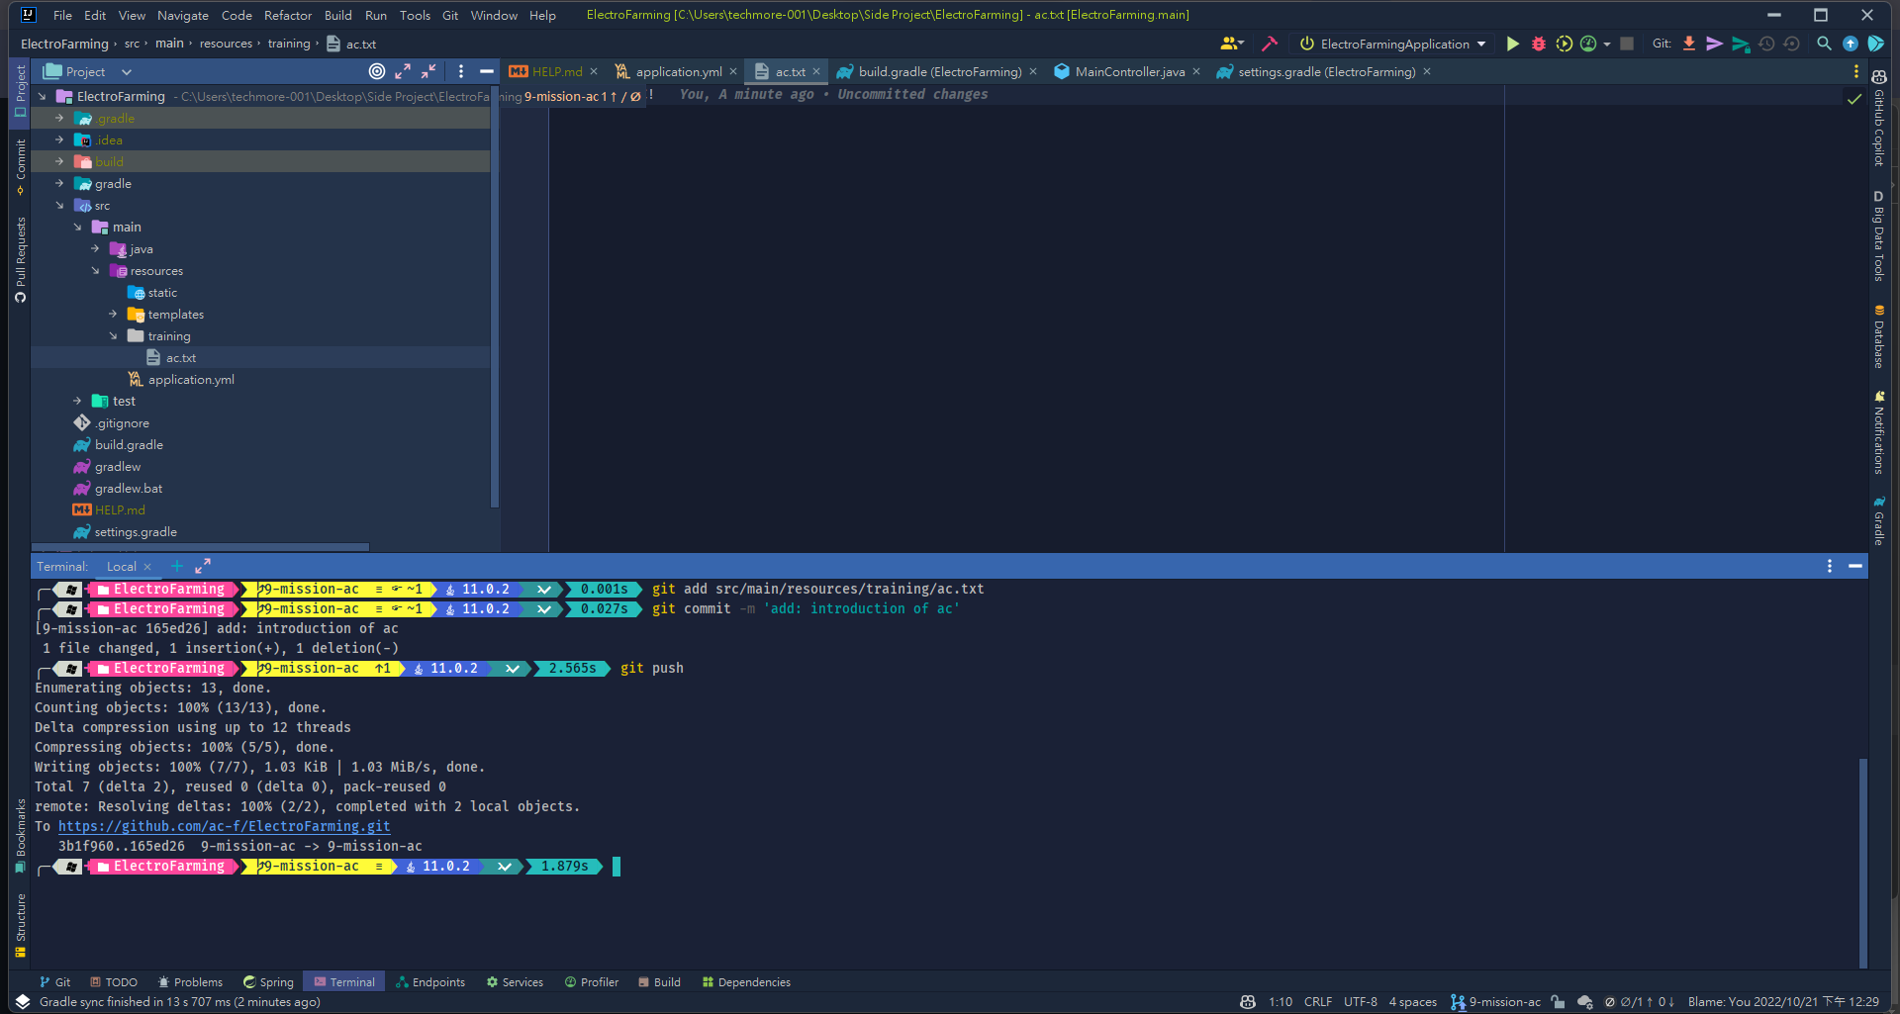Toggle the Database right side tab
The width and height of the screenshot is (1900, 1014).
[x=1878, y=336]
